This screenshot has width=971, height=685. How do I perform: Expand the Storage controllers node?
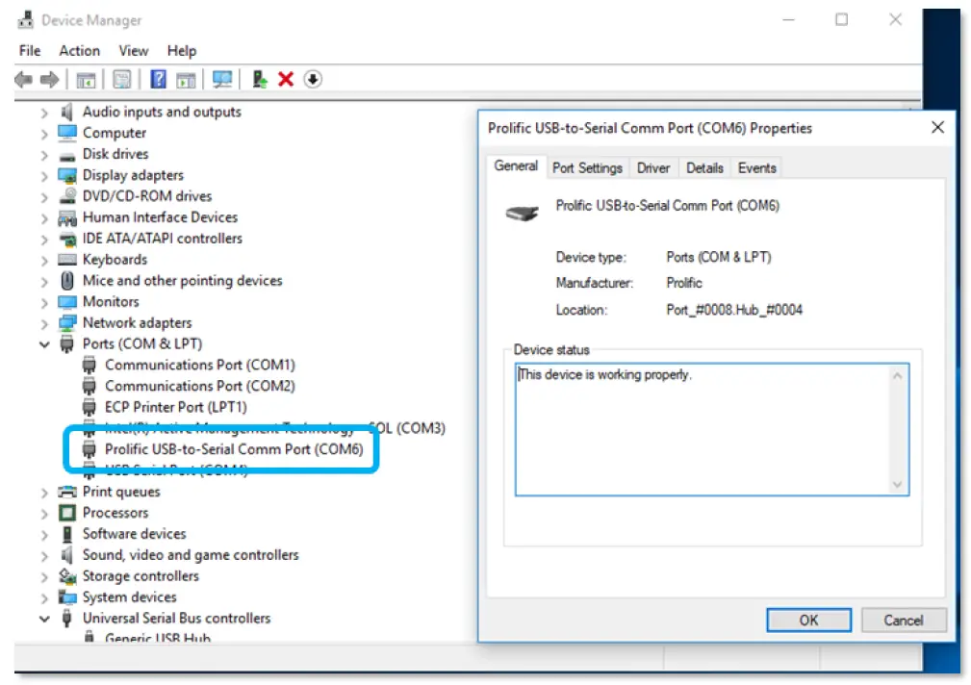pyautogui.click(x=44, y=576)
